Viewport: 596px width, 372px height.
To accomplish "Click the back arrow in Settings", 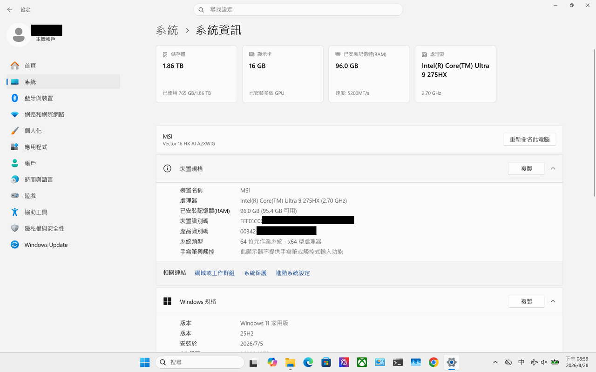I will pyautogui.click(x=10, y=10).
